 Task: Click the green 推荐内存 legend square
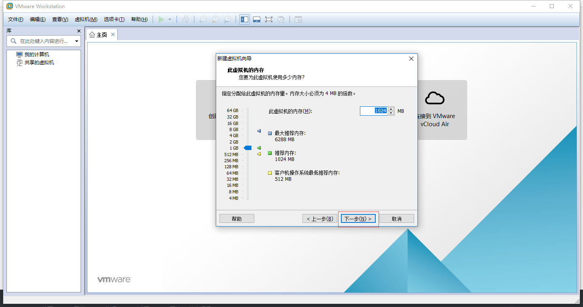(270, 153)
